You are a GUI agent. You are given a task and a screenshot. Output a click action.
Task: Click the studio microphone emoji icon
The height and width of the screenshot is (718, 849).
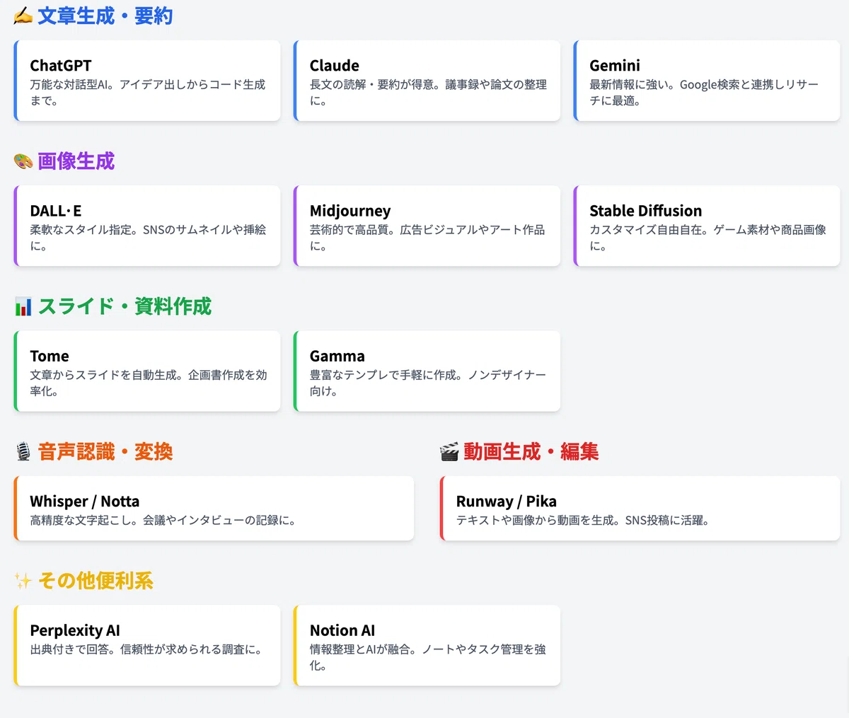click(23, 452)
